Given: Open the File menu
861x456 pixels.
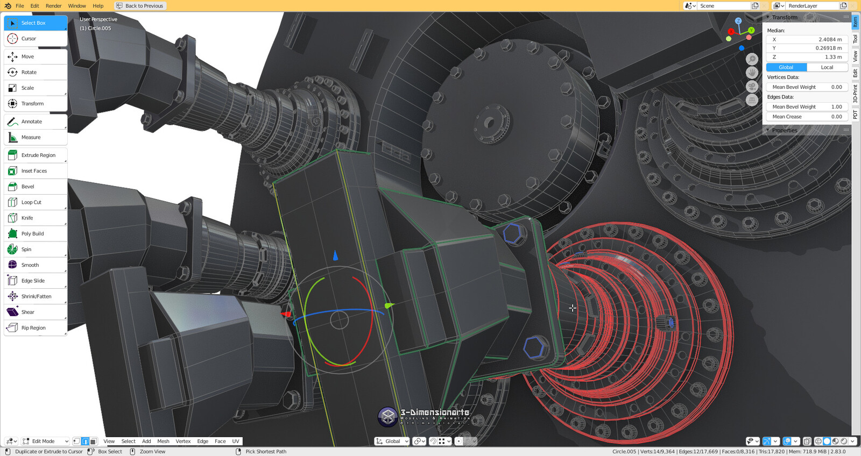Looking at the screenshot, I should [x=20, y=6].
